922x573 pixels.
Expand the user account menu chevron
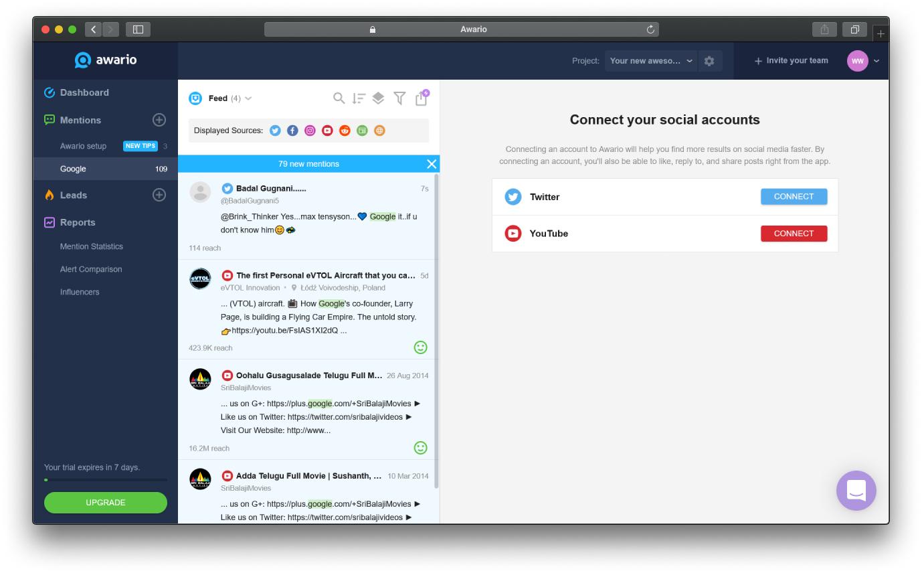coord(877,61)
